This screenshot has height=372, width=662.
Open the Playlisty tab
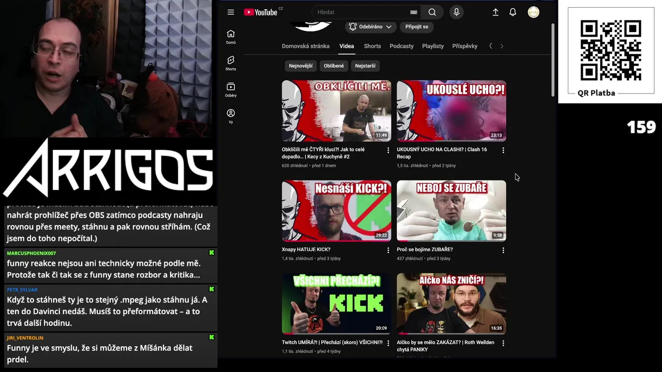433,46
